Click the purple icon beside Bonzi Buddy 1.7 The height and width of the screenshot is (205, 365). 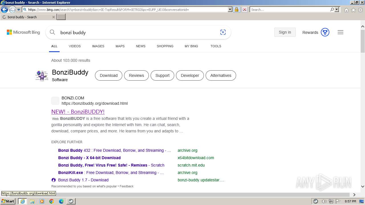(54, 180)
